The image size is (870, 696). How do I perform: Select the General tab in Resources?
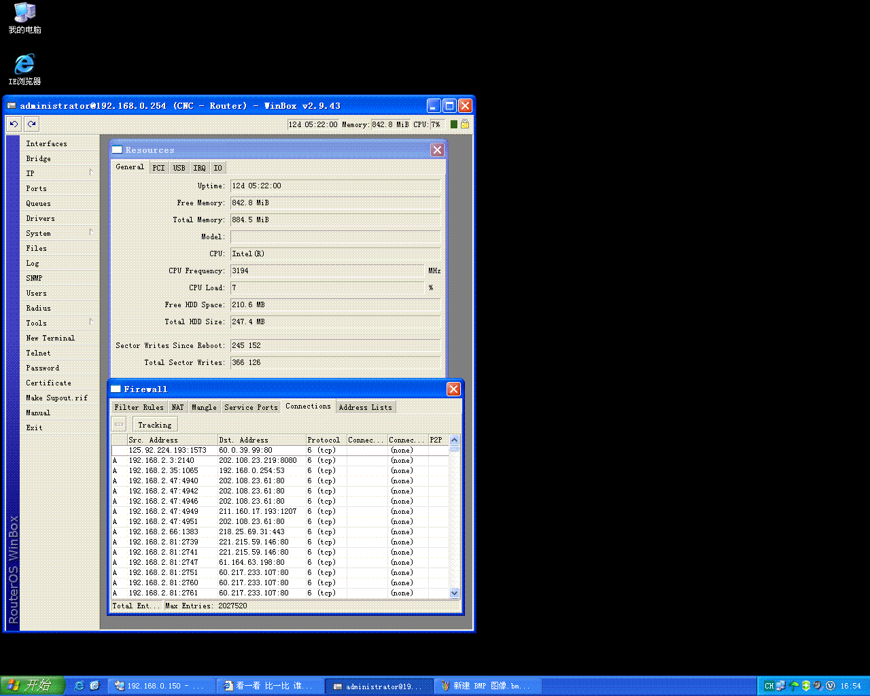click(129, 167)
